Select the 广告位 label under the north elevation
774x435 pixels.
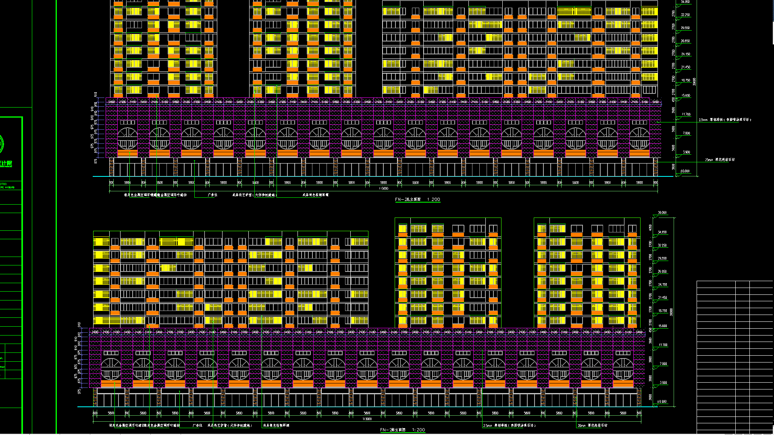tap(212, 195)
